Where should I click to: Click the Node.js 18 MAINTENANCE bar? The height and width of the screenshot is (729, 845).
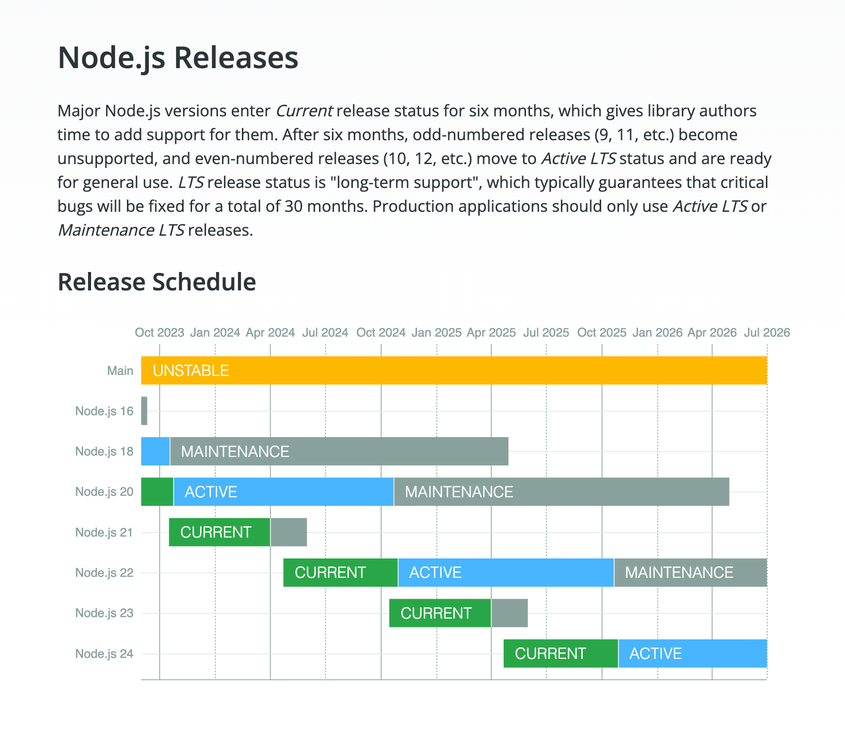click(x=339, y=451)
